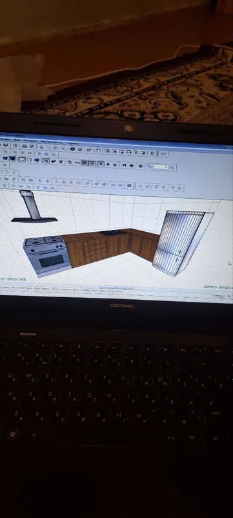
Task: Open the Вид menu
Action: [17, 141]
